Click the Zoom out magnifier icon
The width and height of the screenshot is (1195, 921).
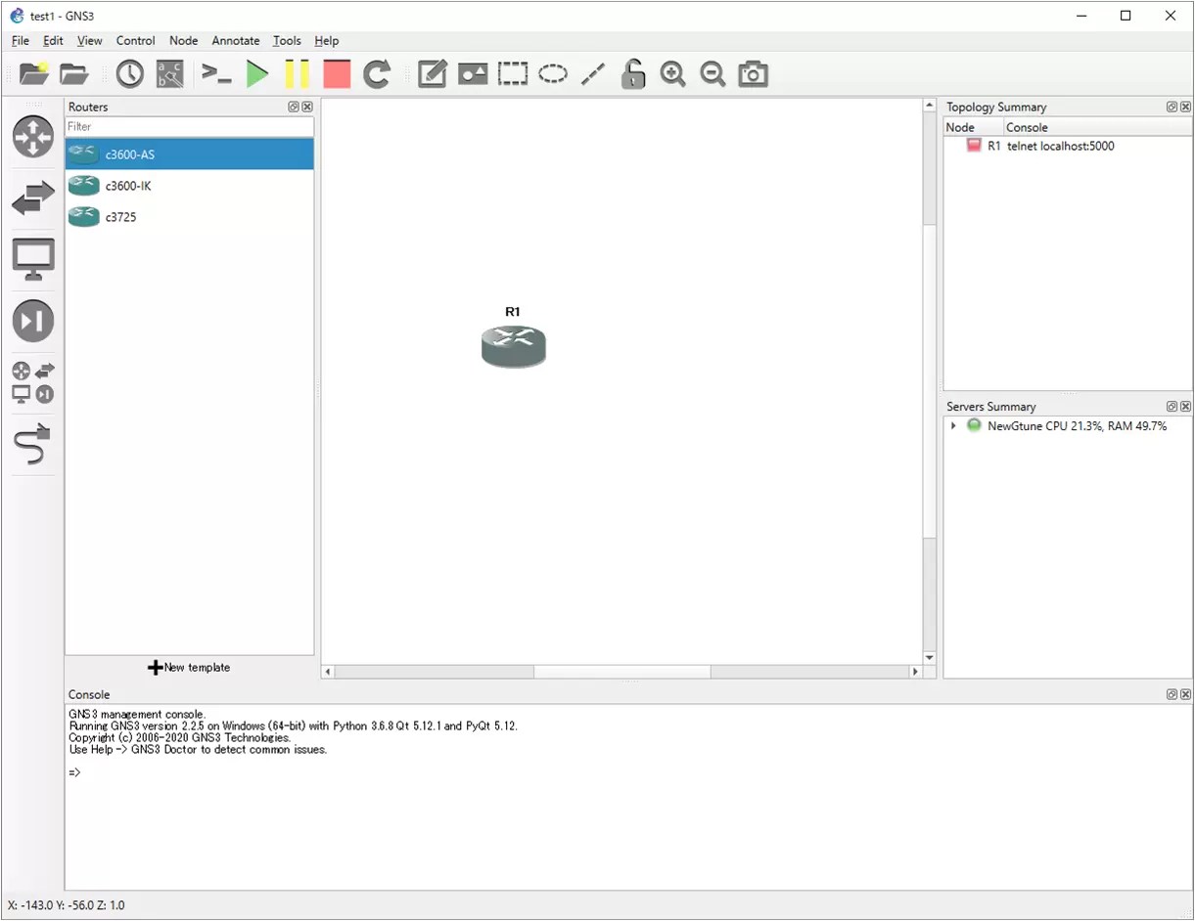(712, 73)
